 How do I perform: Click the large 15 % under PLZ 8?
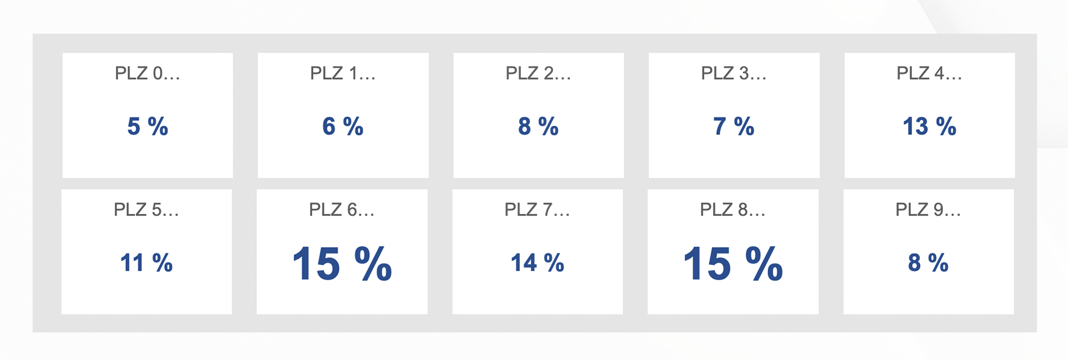click(733, 264)
